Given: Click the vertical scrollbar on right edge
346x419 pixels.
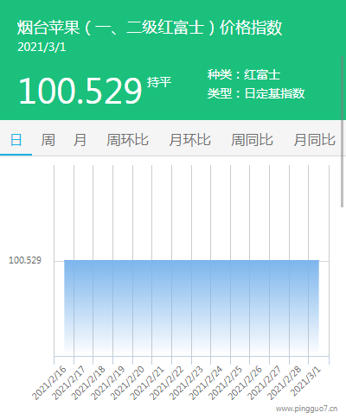Looking at the screenshot, I should pos(343,131).
